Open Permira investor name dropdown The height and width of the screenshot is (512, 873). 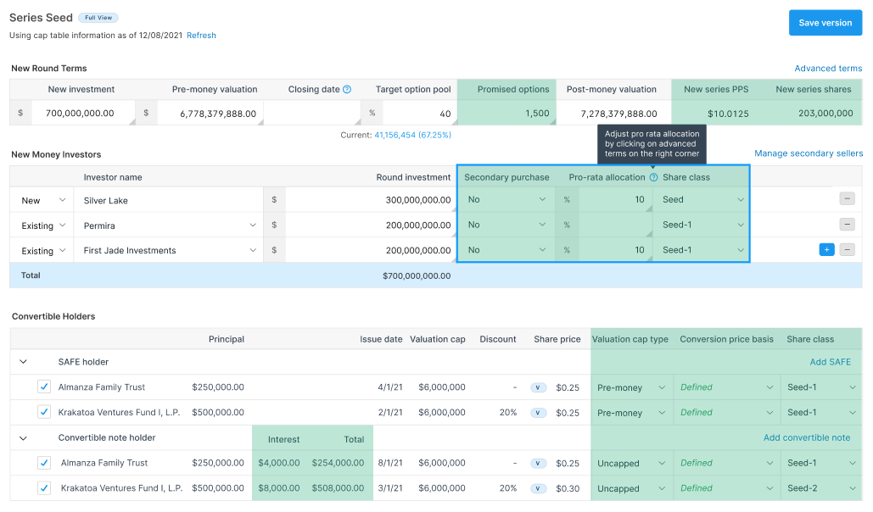[x=169, y=225]
